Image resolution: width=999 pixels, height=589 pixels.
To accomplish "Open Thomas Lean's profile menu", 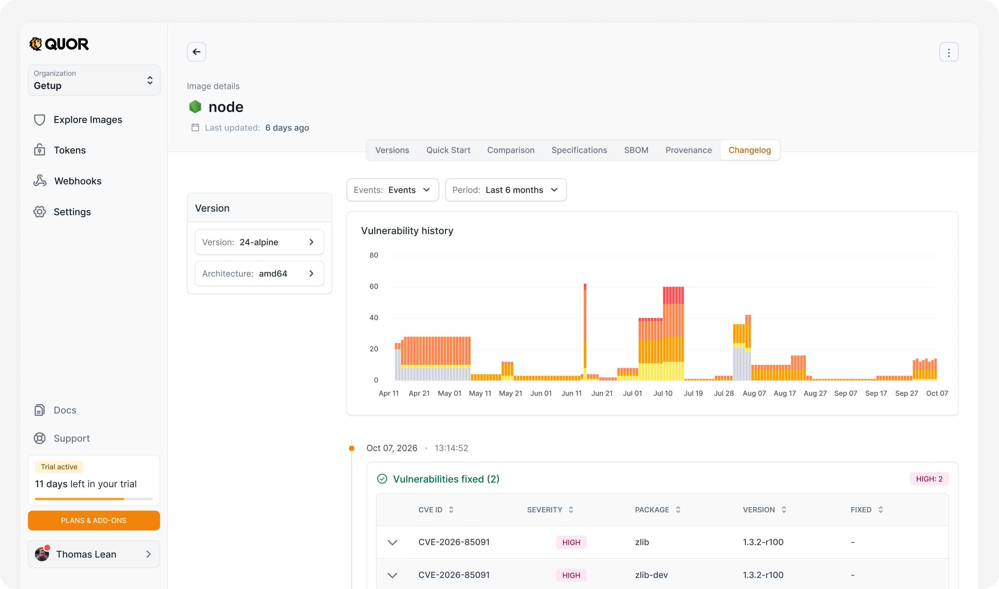I will (94, 554).
